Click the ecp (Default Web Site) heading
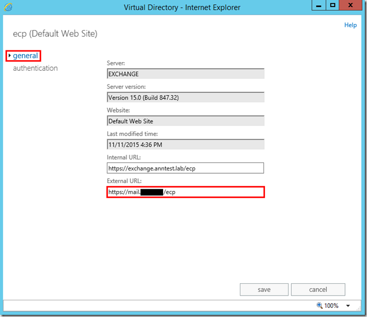The height and width of the screenshot is (317, 367). tap(55, 34)
